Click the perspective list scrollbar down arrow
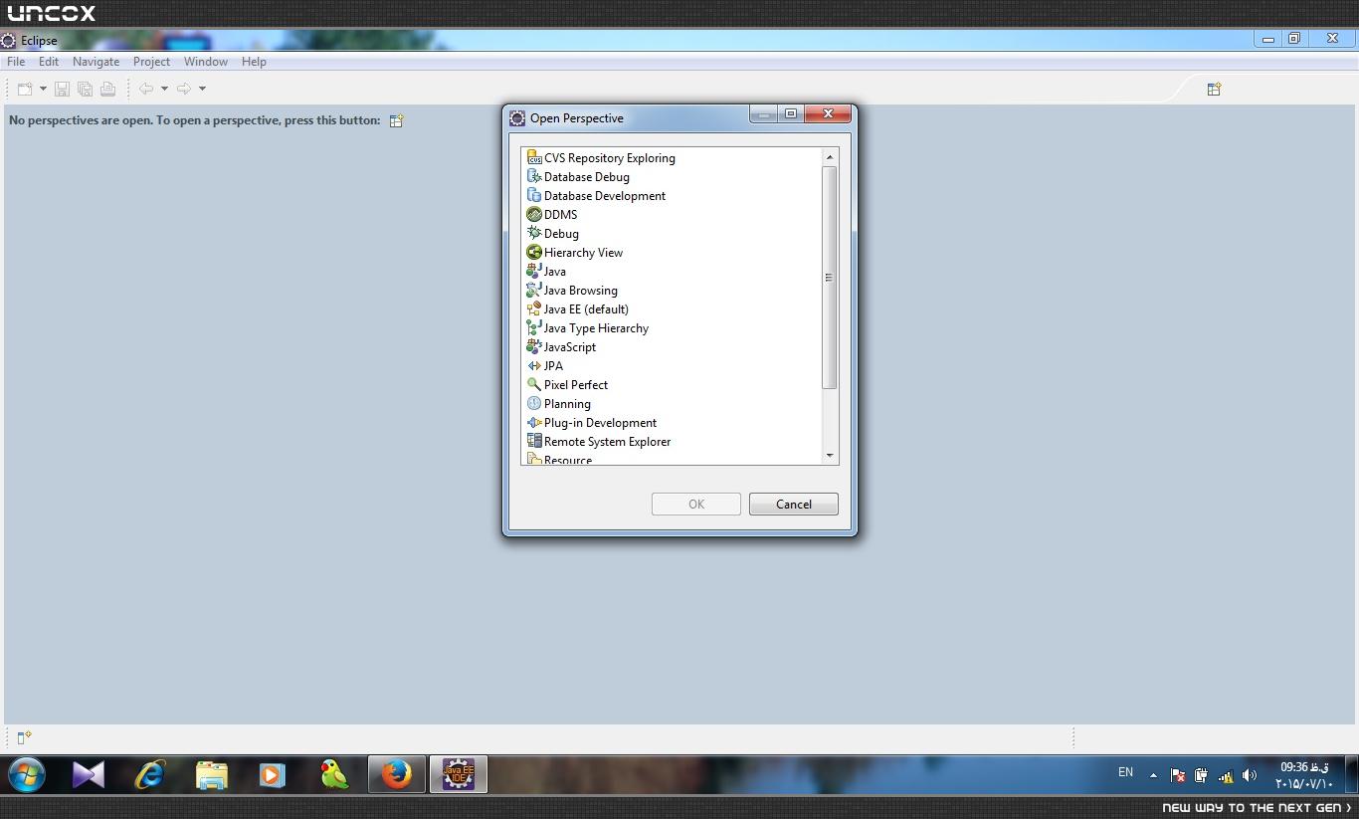The width and height of the screenshot is (1359, 819). [x=830, y=456]
